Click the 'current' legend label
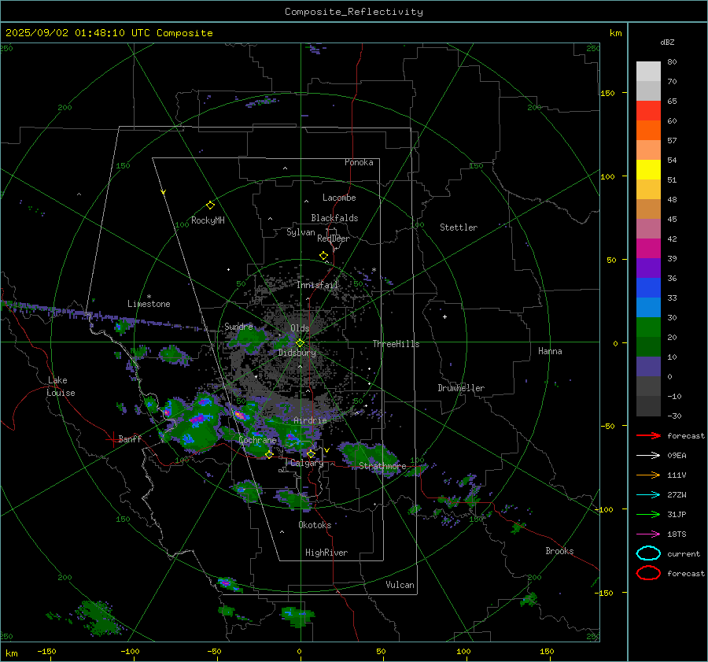 click(x=684, y=553)
